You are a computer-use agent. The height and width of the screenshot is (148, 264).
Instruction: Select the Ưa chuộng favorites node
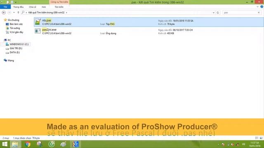[x=13, y=20]
